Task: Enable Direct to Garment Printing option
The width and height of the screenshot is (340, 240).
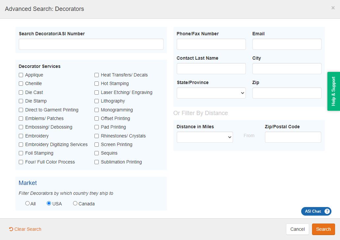Action: (x=21, y=110)
